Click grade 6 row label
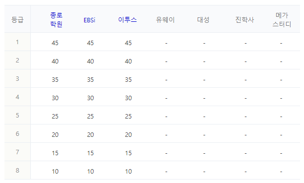The image size is (304, 183). coord(17,134)
